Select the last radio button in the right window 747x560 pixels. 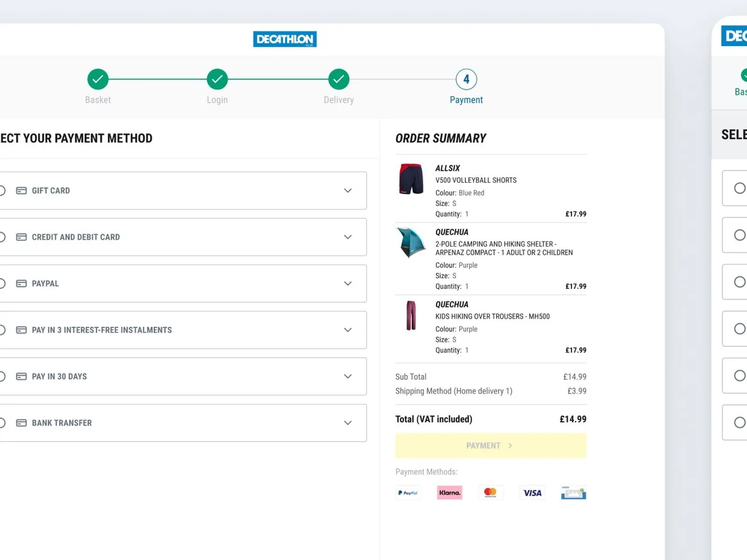pos(740,422)
